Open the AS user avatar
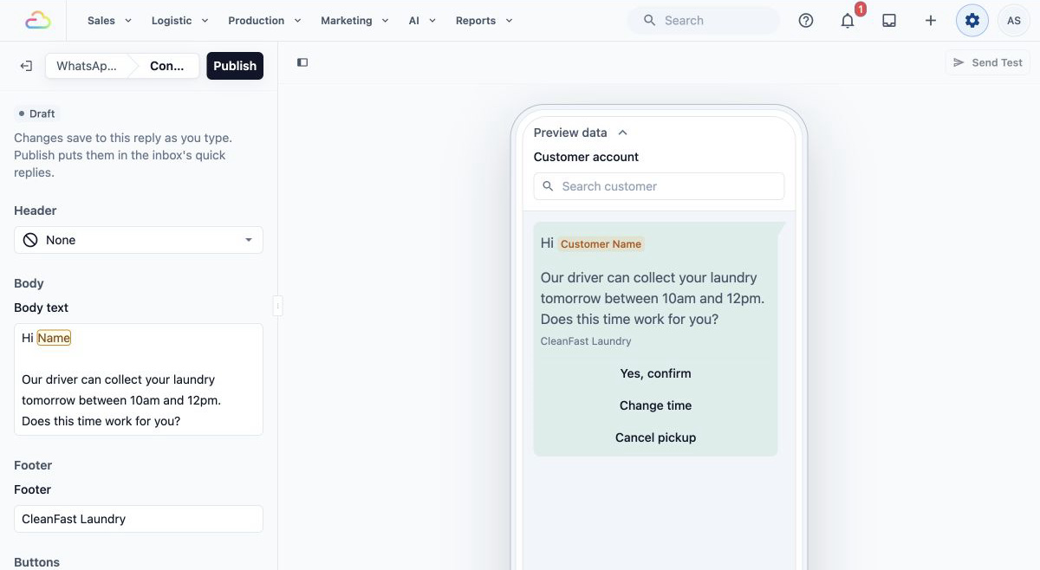The image size is (1040, 570). pyautogui.click(x=1014, y=20)
